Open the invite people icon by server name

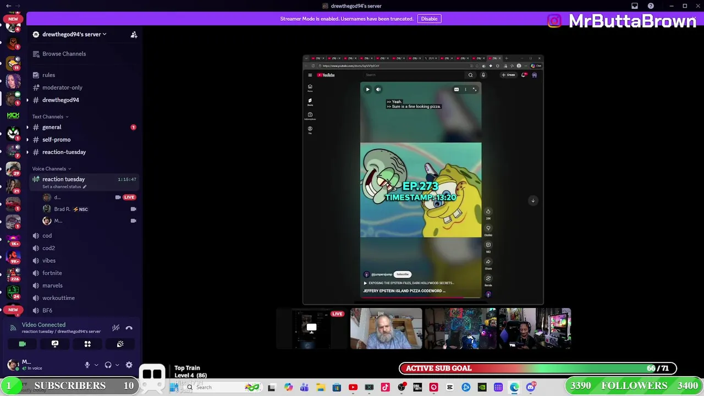click(x=134, y=35)
